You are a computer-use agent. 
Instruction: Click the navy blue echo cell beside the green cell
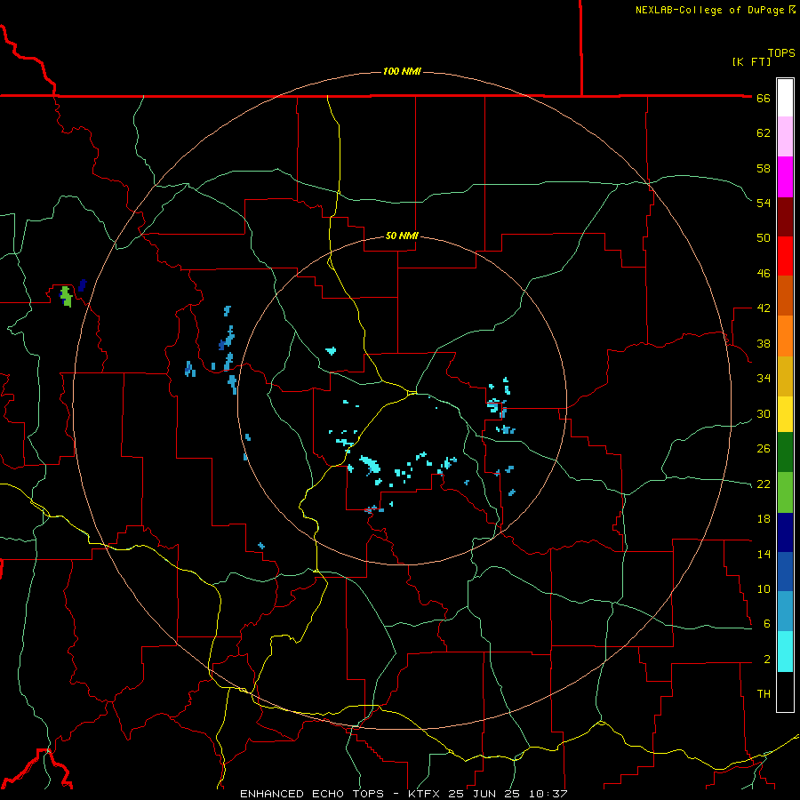(82, 285)
